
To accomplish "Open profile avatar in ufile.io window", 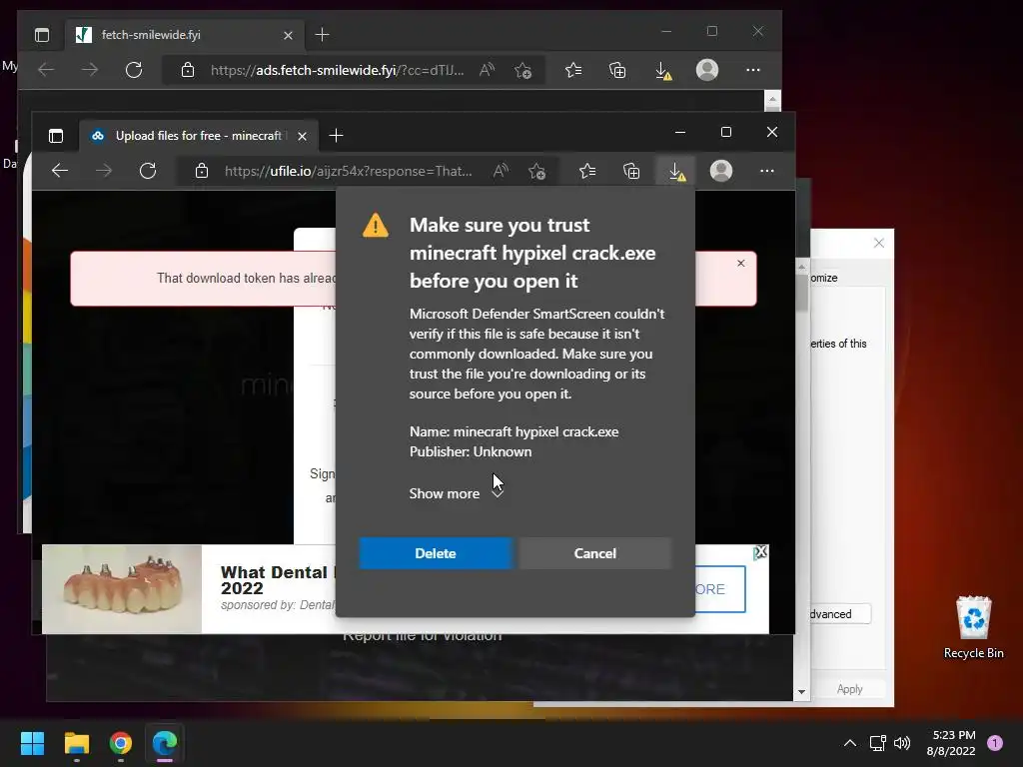I will (x=721, y=171).
